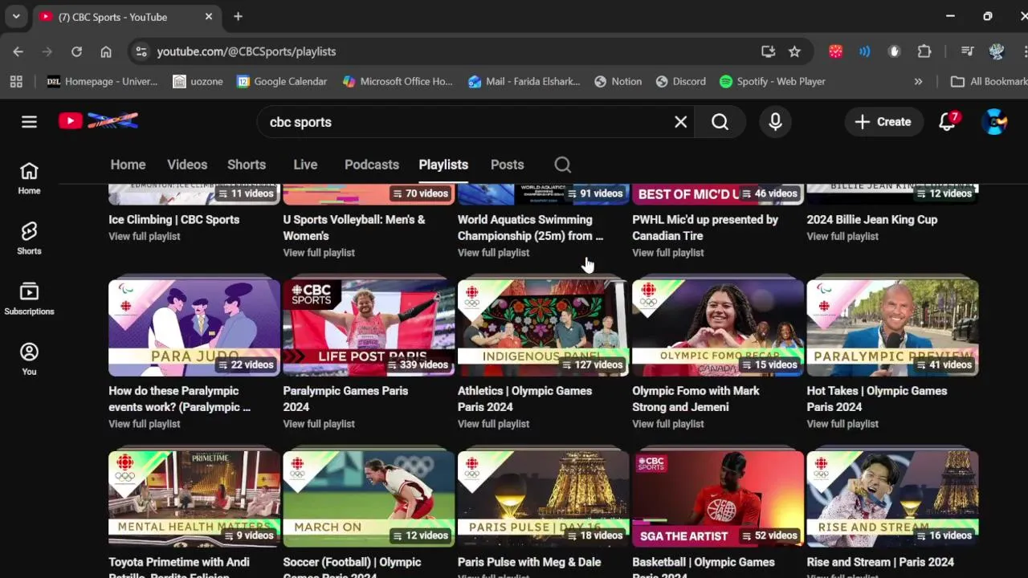This screenshot has width=1028, height=578.
Task: Click the address bar URL
Action: pyautogui.click(x=247, y=51)
